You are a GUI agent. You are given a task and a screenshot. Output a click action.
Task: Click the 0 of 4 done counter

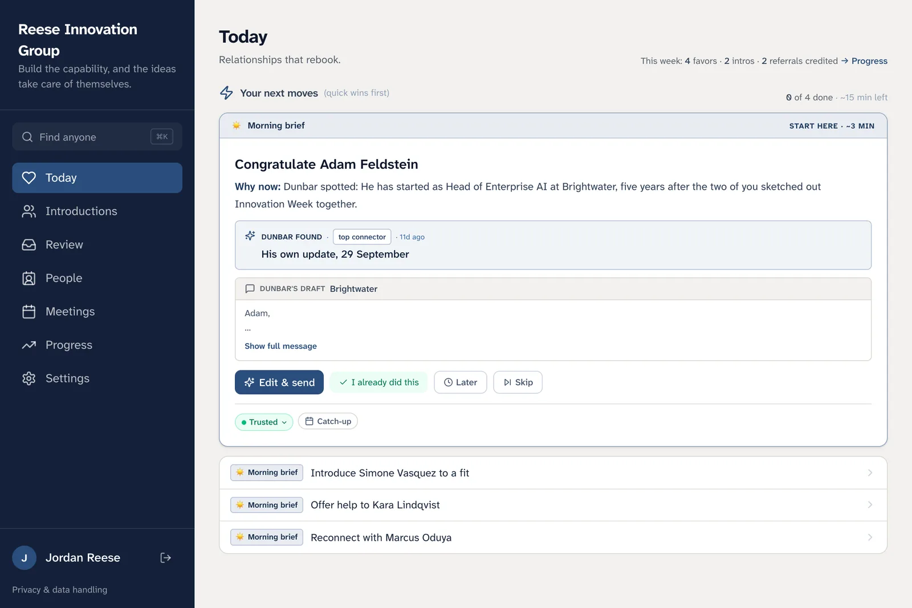pos(809,97)
